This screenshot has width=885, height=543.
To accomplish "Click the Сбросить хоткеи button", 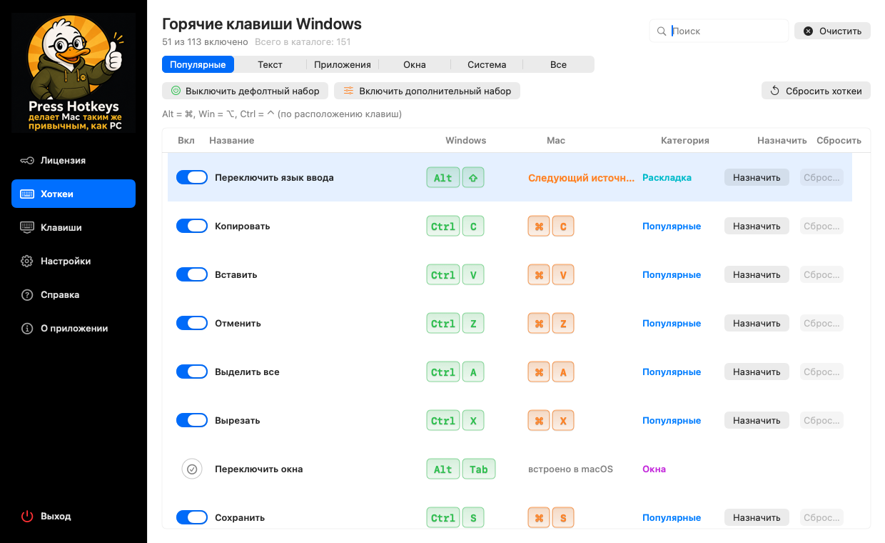I will pos(816,91).
